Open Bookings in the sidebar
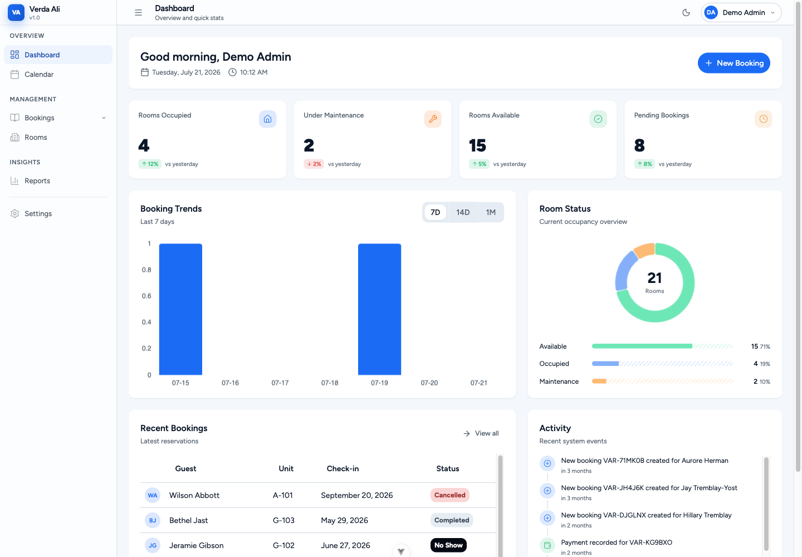 [x=58, y=118]
